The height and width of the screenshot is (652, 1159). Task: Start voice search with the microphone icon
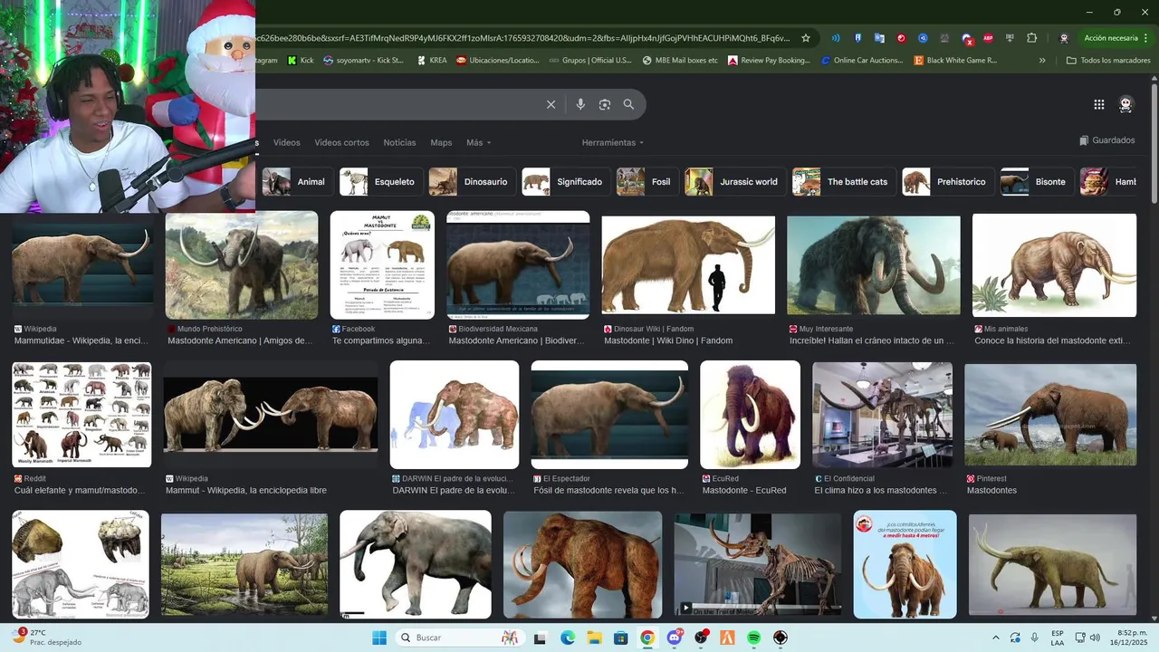tap(580, 105)
